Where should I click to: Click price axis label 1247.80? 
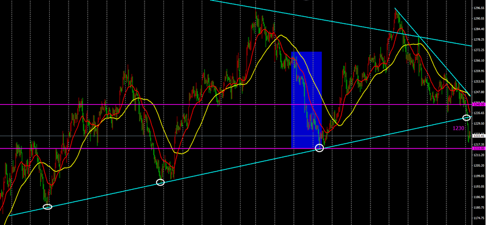point(479,92)
